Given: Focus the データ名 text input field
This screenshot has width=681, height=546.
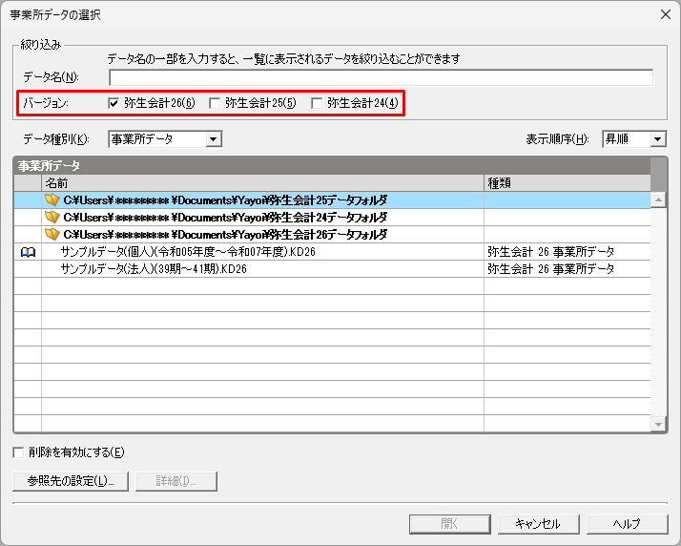Looking at the screenshot, I should 381,77.
